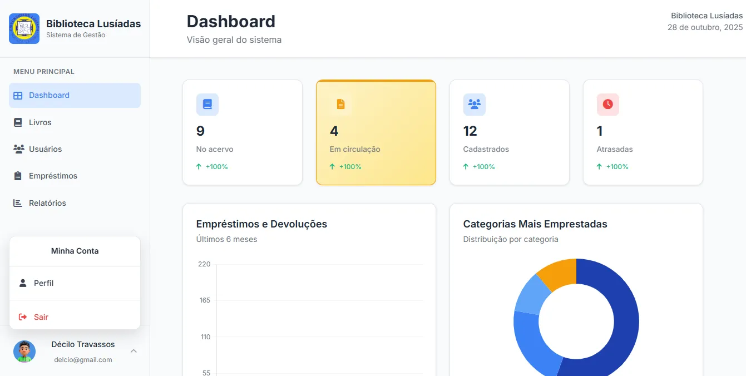Expand the Décilo Travassos account chevron

[x=133, y=352]
